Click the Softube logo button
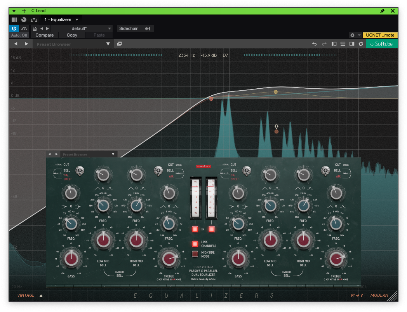This screenshot has width=407, height=312. (x=381, y=44)
